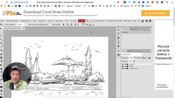Viewport: 175px width, 98px height.
Task: Select the Crop tool
Action: pos(1,43)
